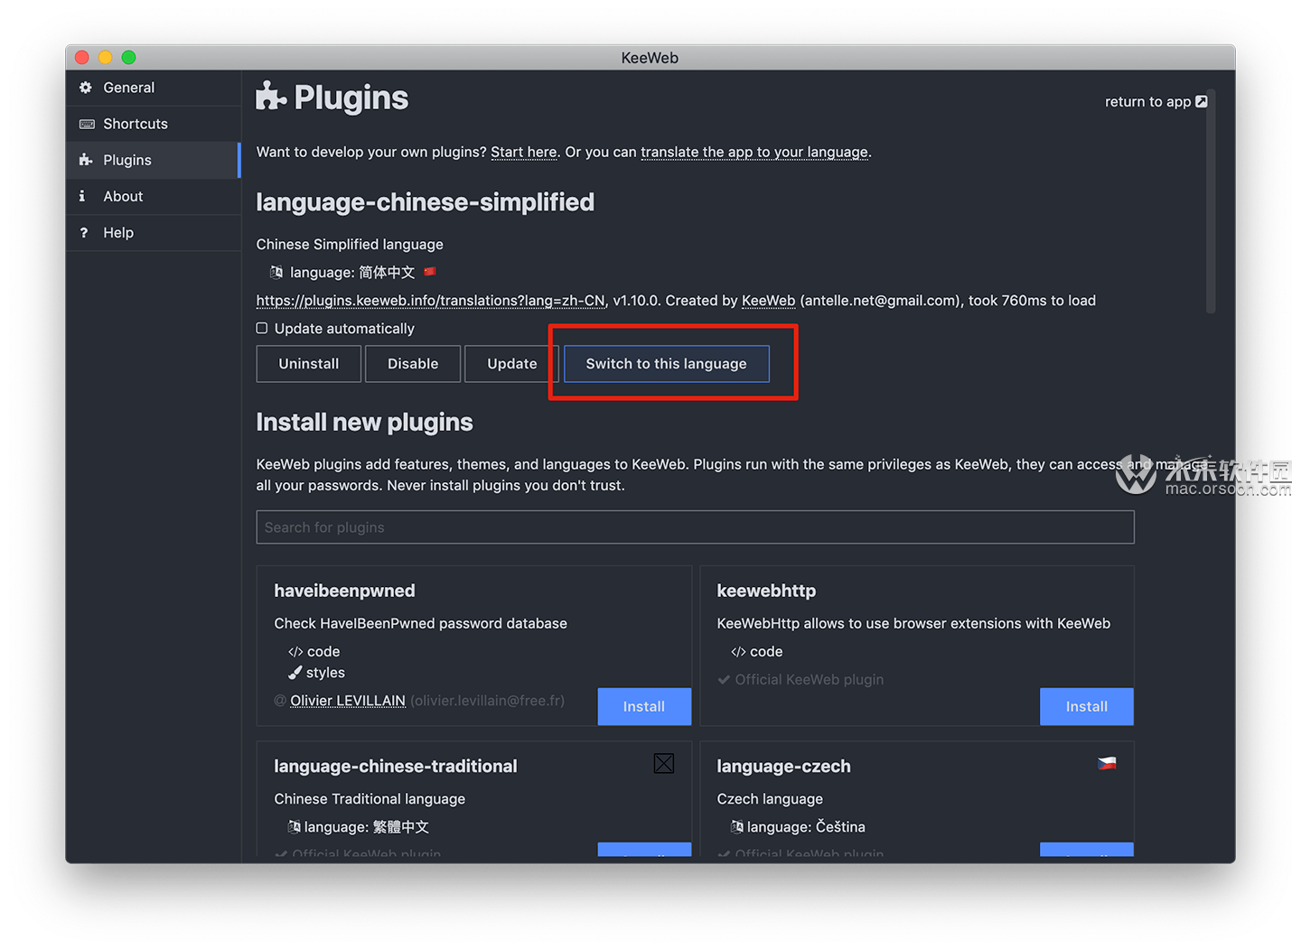Open the General settings tab
The image size is (1301, 950).
[x=153, y=88]
